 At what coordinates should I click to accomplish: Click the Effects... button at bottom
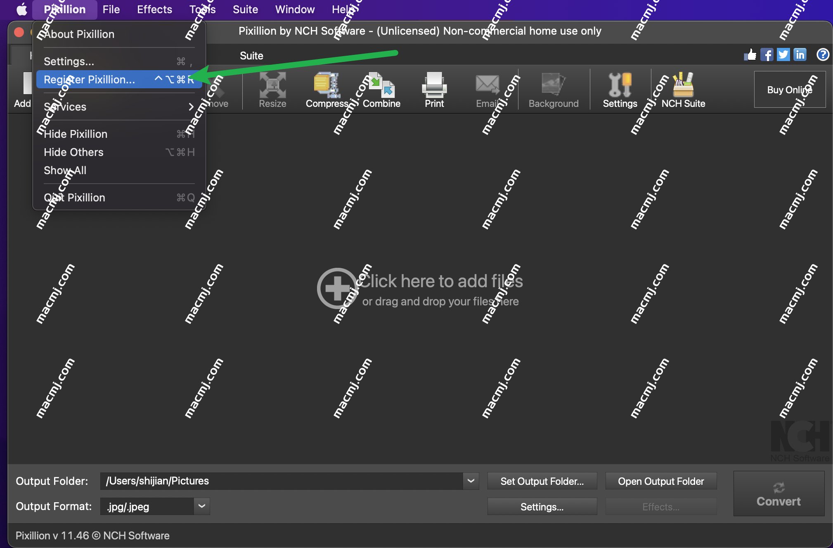[x=661, y=507]
